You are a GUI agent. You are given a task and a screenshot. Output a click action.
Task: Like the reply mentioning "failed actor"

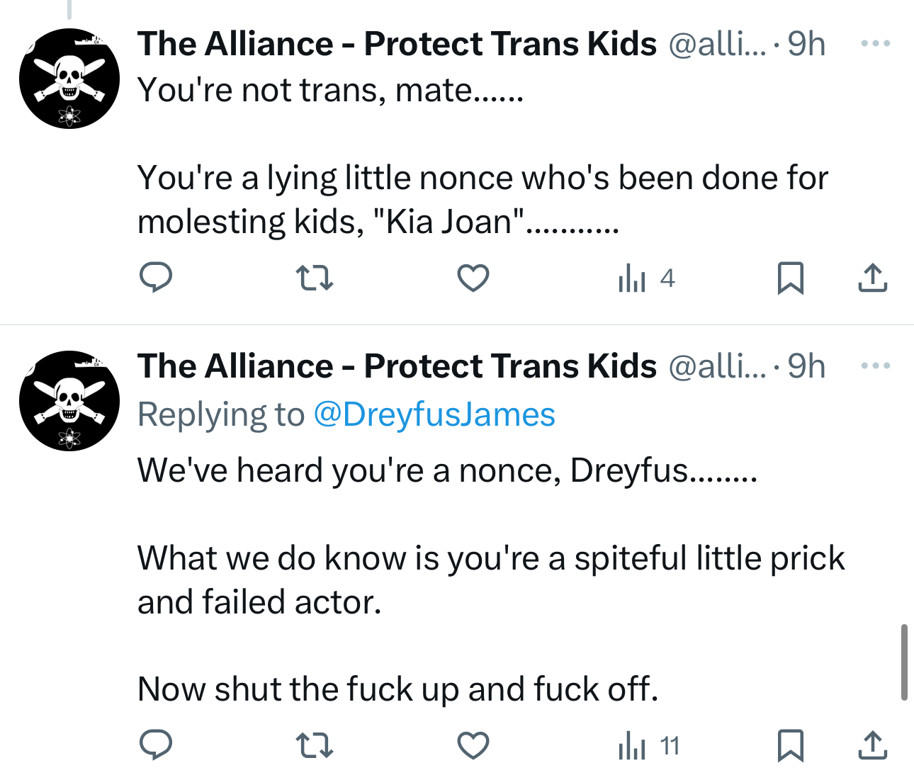[x=473, y=746]
